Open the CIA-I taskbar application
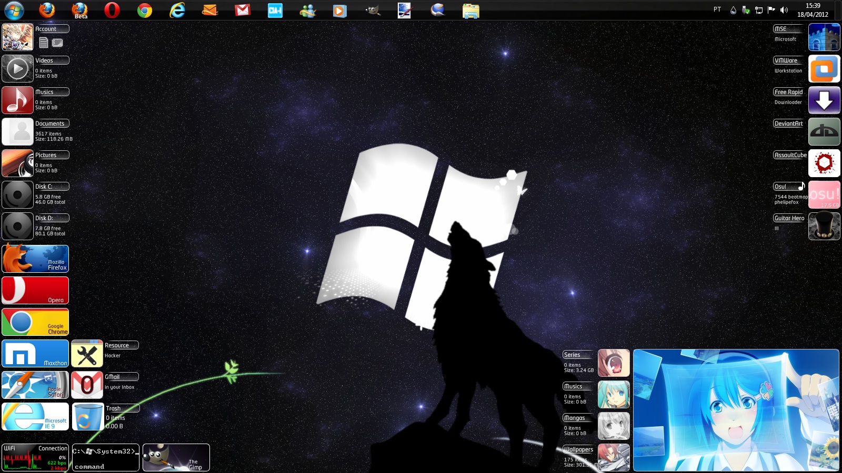Image resolution: width=842 pixels, height=473 pixels. 275,10
